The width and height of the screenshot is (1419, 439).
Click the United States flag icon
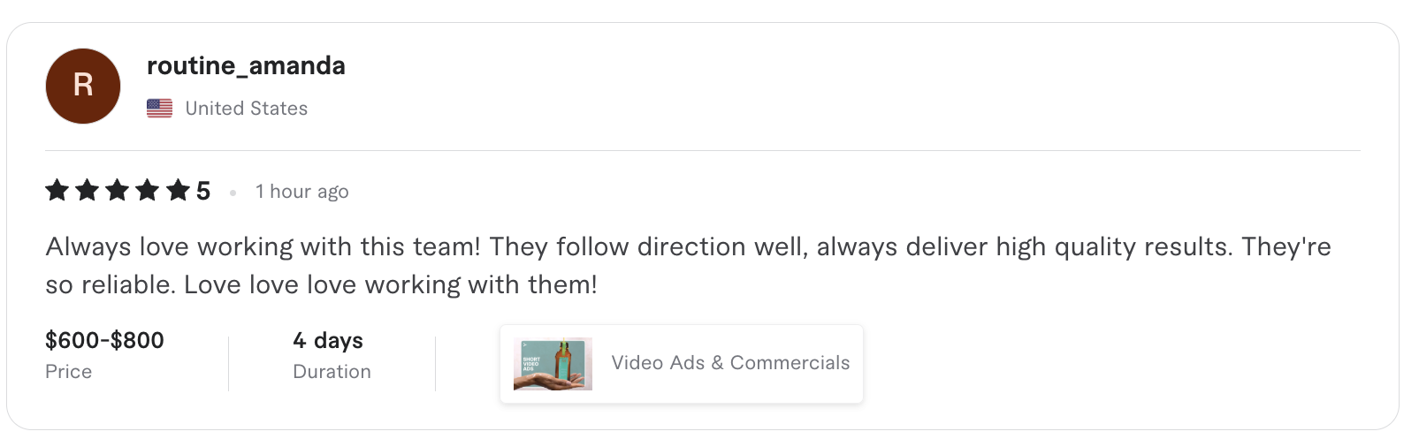pyautogui.click(x=159, y=109)
